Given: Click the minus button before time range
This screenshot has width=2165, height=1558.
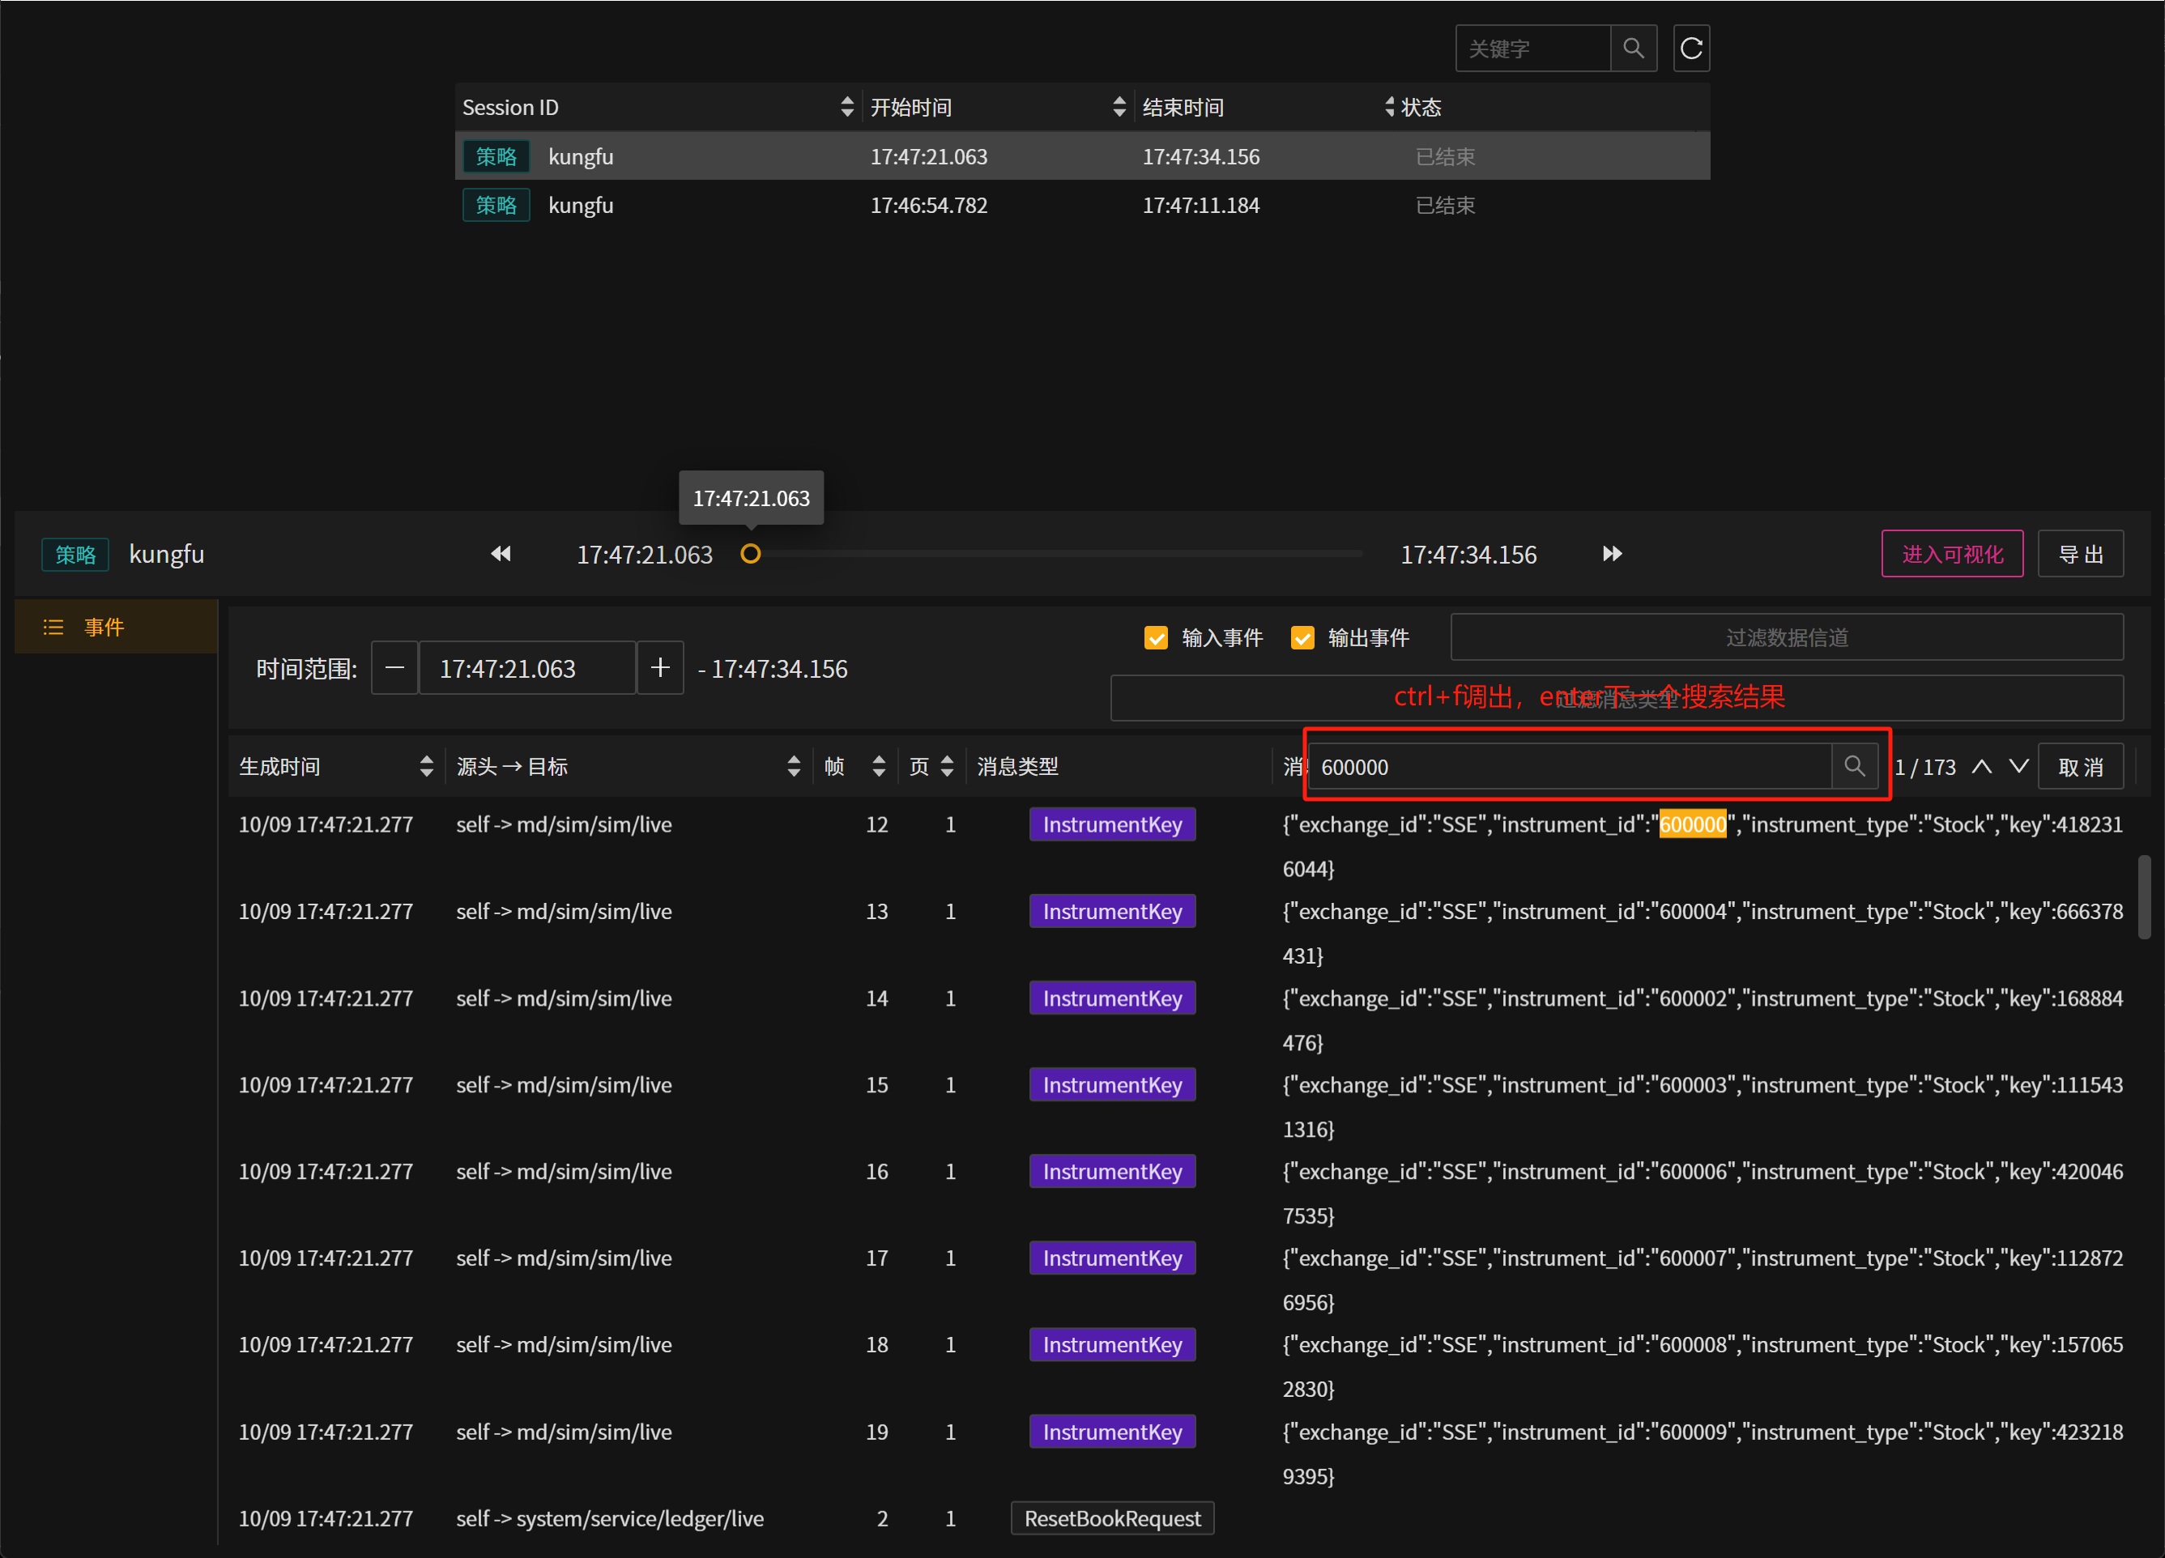Looking at the screenshot, I should pyautogui.click(x=394, y=667).
